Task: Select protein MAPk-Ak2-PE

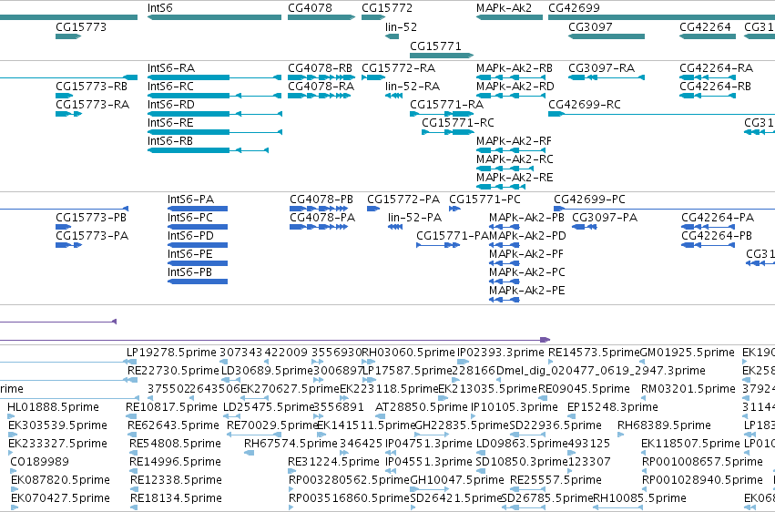Action: pyautogui.click(x=505, y=300)
